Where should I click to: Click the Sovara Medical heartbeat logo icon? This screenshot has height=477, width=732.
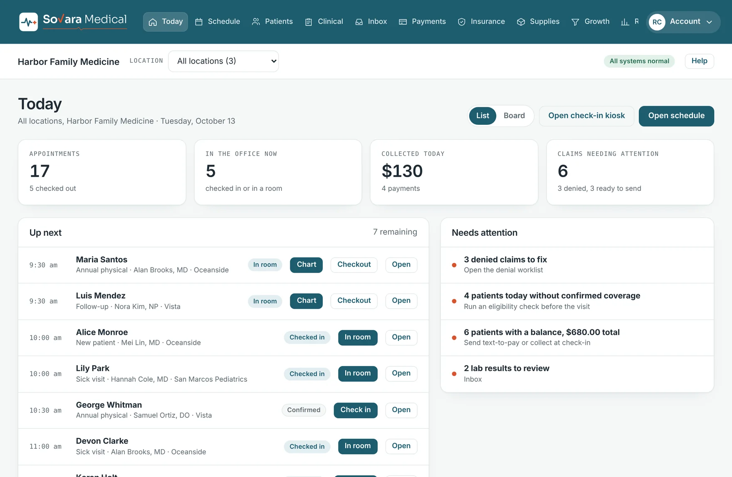pos(28,22)
